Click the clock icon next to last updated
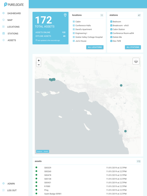147x196 pixels. click(x=36, y=40)
